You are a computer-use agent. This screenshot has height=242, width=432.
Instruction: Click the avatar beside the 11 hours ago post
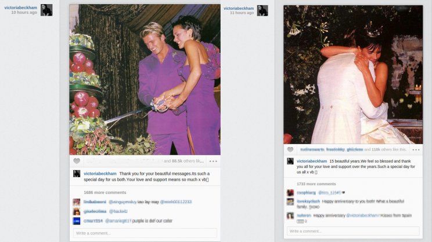click(262, 11)
